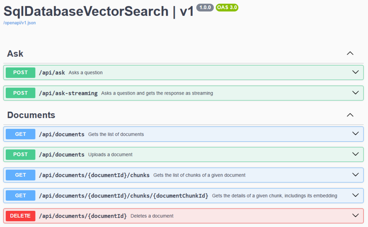Click the POST badge for uploading a document
Viewport: 368px width, 227px height.
click(x=20, y=154)
